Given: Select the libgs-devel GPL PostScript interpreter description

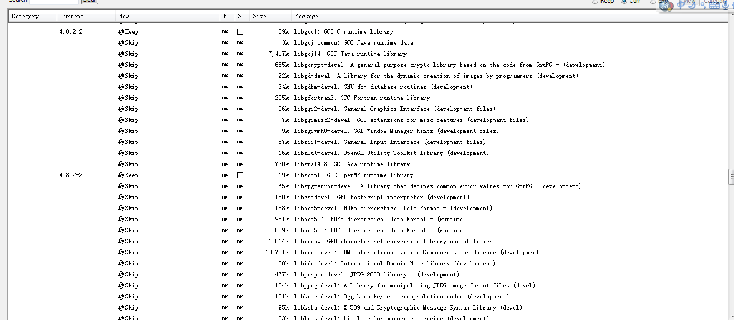Looking at the screenshot, I should point(382,198).
